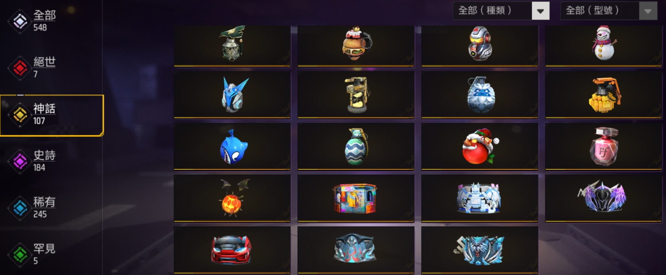666x275 pixels.
Task: Open the 全部（型號）dropdown arrow
Action: 648,11
